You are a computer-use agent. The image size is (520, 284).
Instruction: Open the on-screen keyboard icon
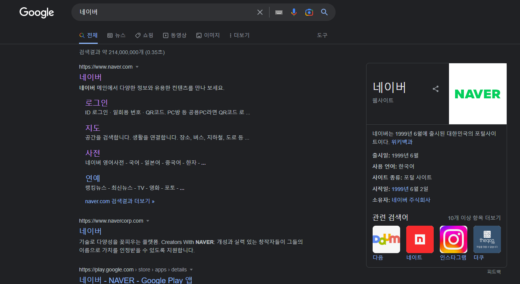coord(279,12)
